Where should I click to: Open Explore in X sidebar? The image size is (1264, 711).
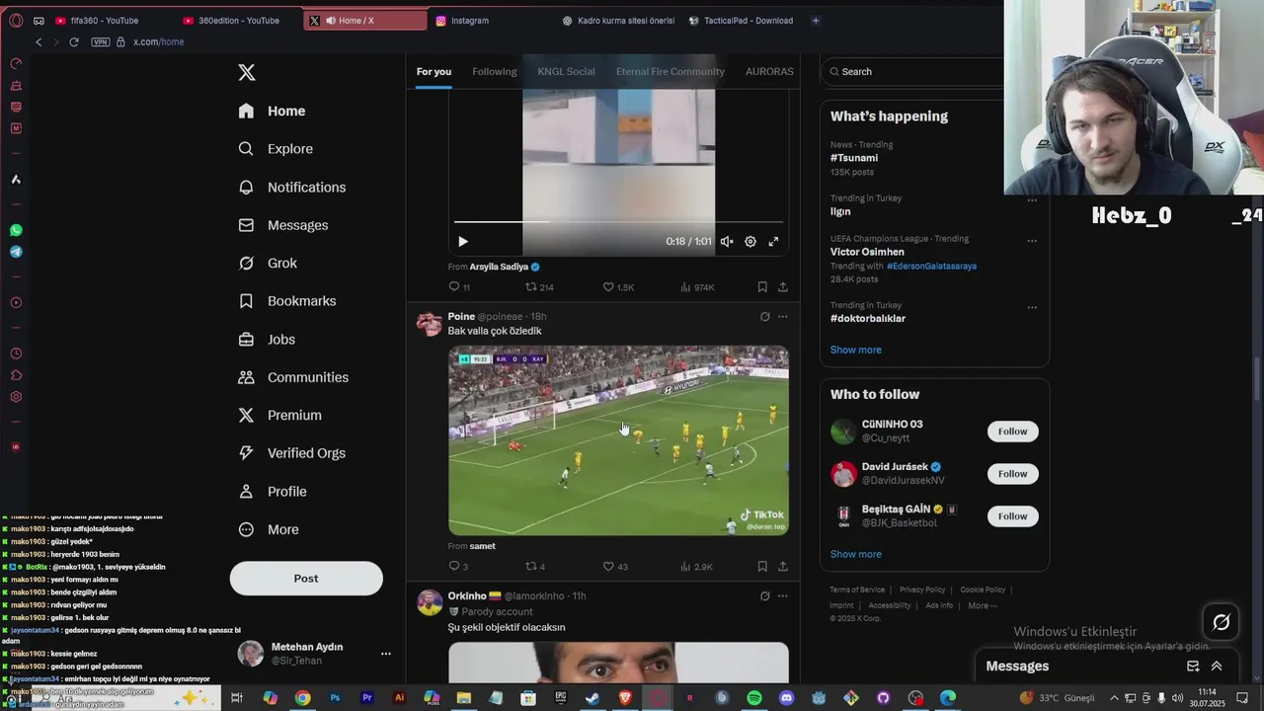[276, 149]
